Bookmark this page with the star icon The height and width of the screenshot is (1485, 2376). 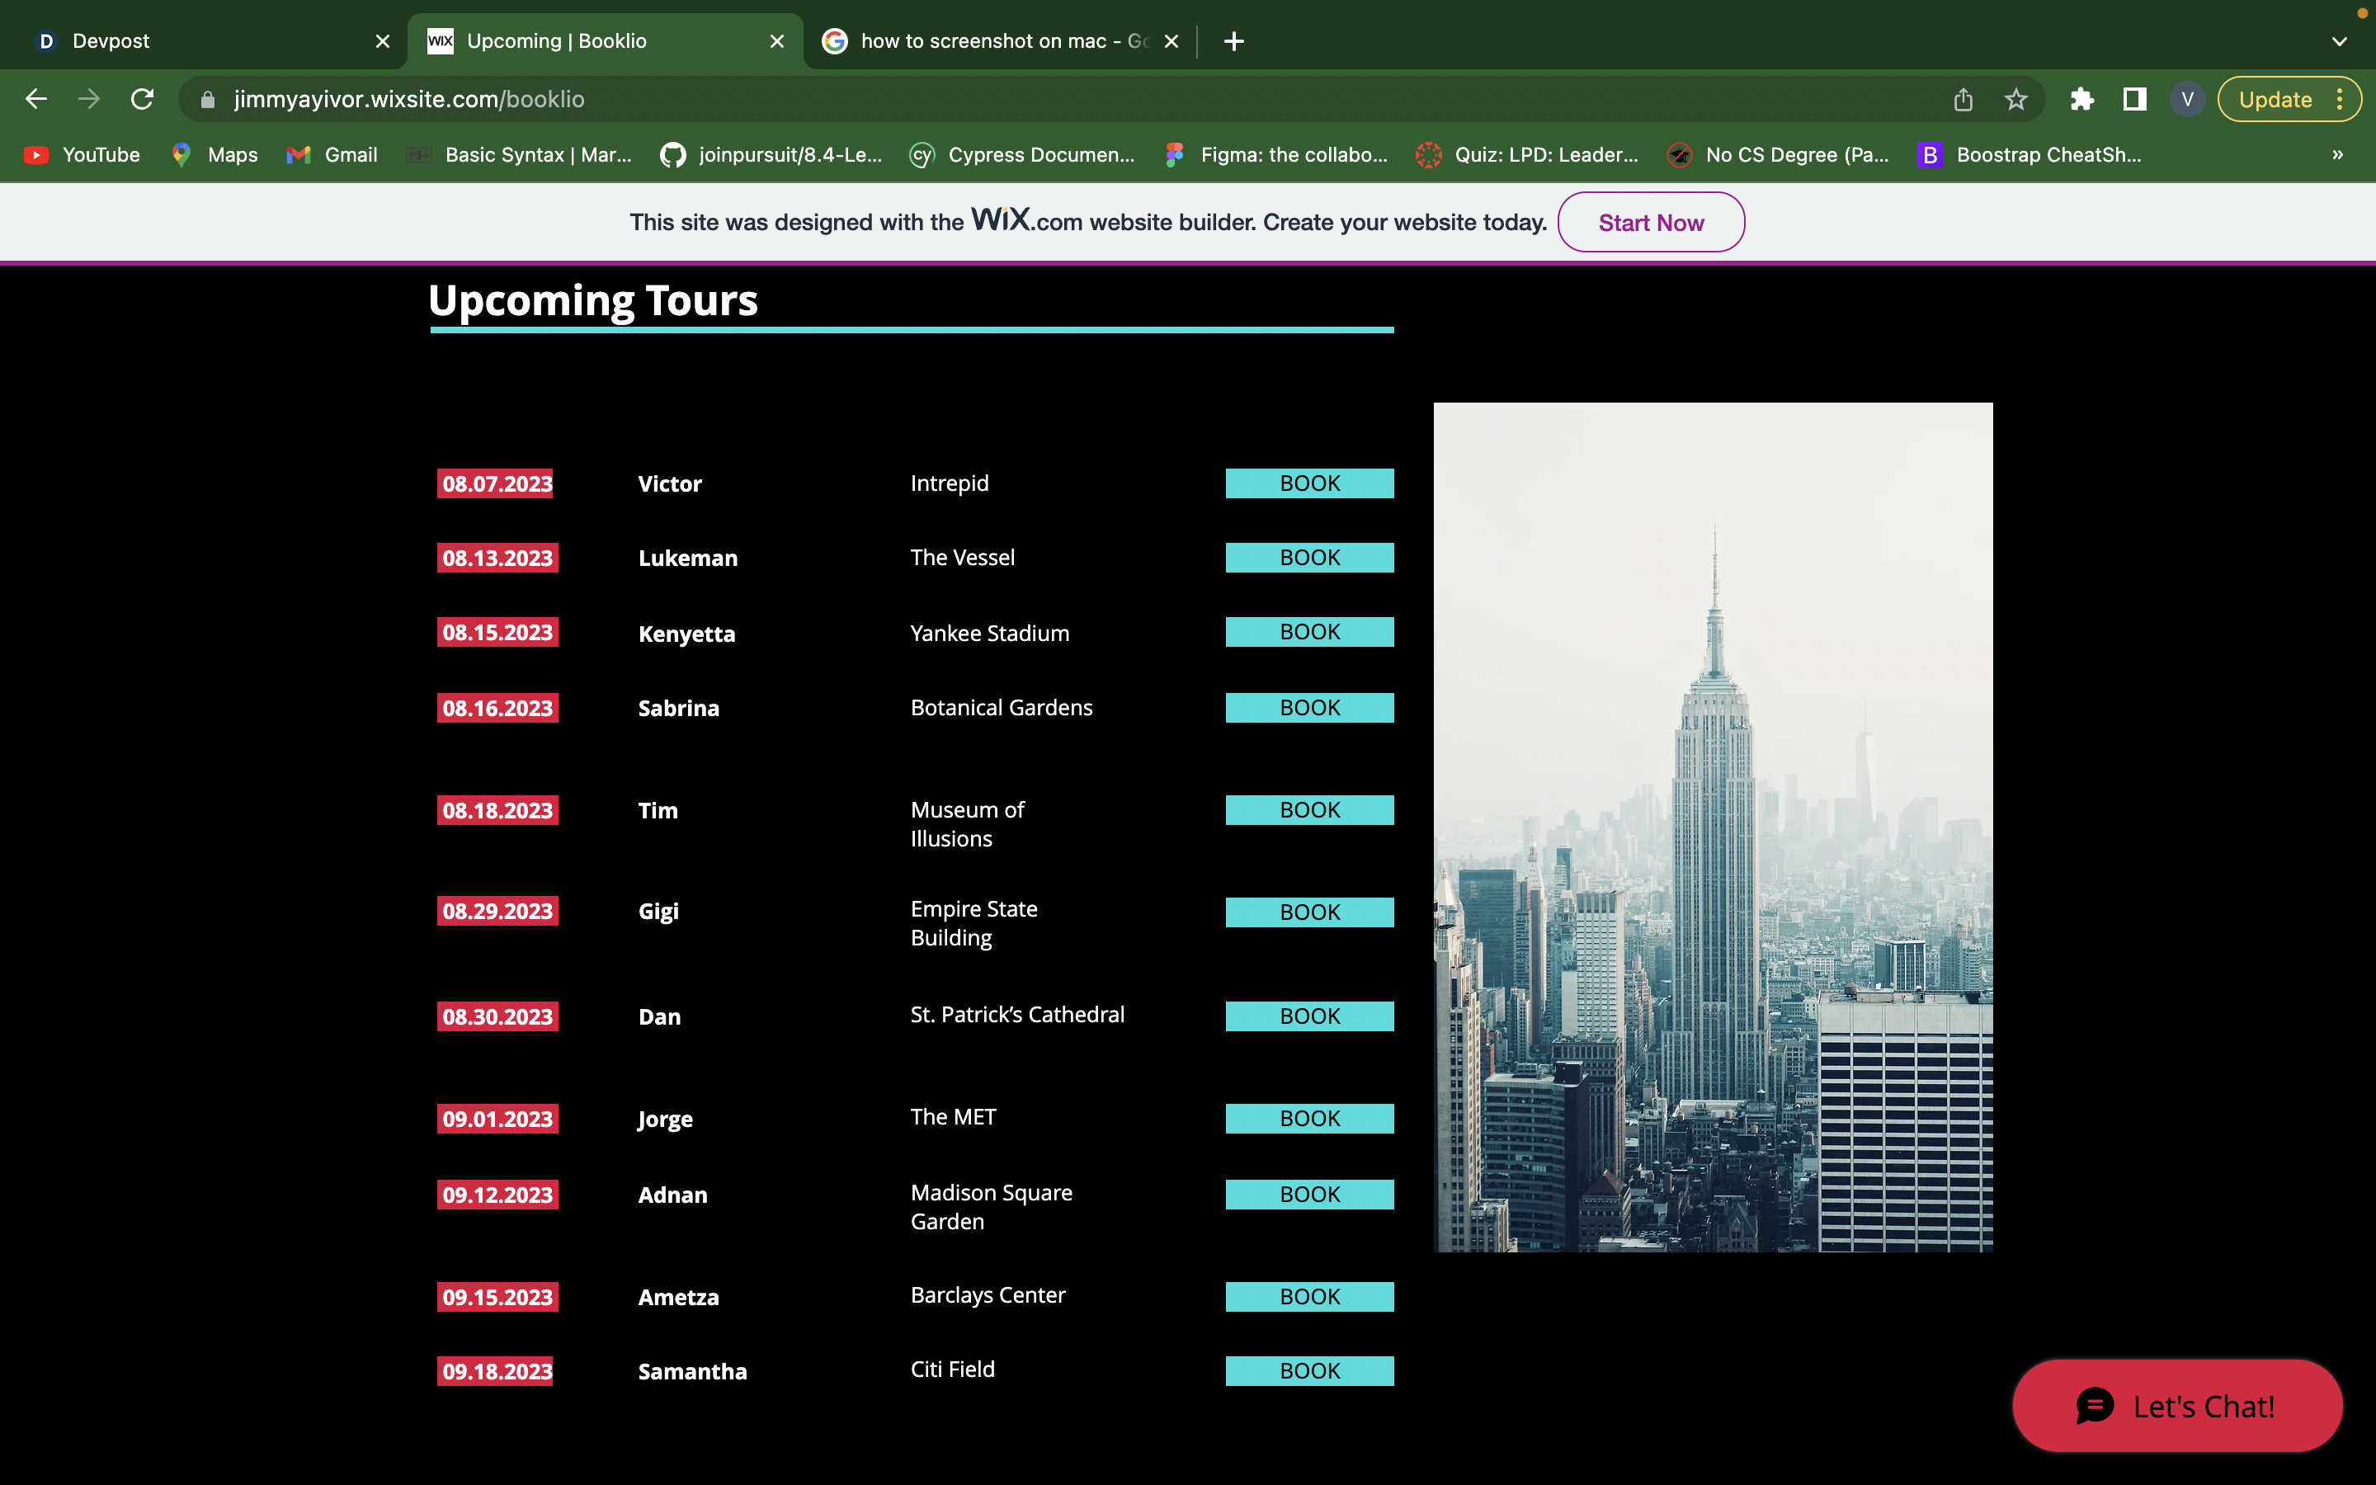2015,99
